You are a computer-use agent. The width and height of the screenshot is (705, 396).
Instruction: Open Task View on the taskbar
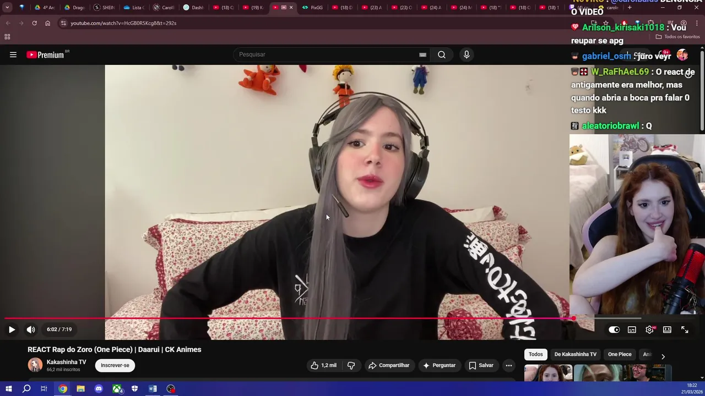pyautogui.click(x=44, y=389)
